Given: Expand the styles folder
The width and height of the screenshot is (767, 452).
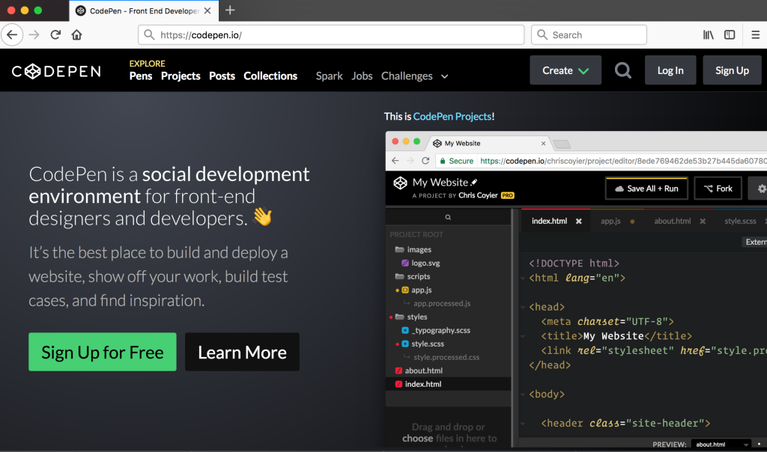Looking at the screenshot, I should tap(411, 317).
